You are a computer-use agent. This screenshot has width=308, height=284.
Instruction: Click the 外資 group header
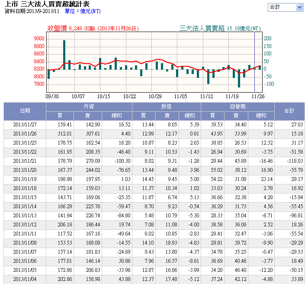click(x=89, y=106)
